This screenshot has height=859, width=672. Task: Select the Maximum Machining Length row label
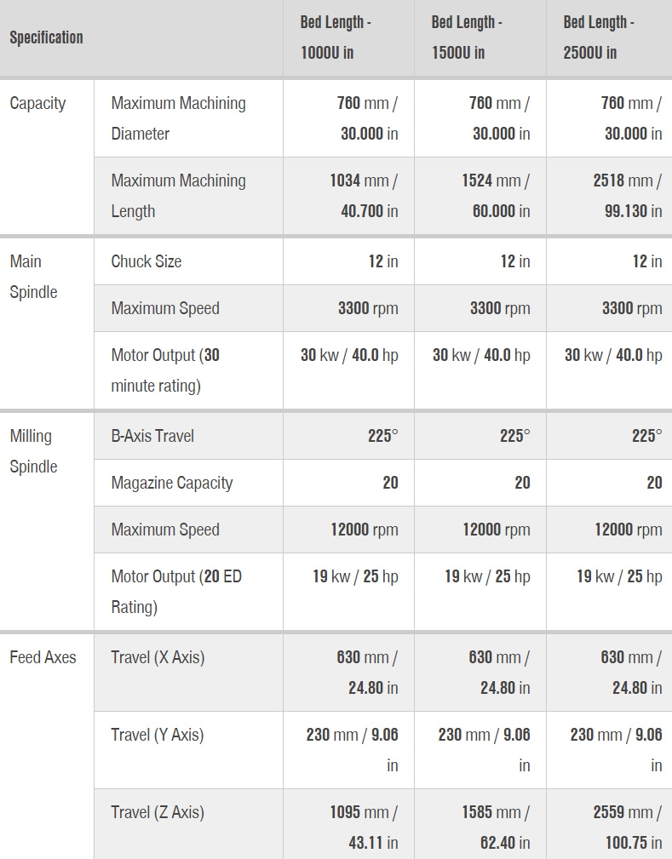click(178, 196)
